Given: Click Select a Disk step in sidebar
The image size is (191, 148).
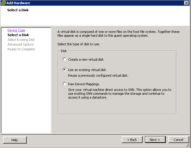Looking at the screenshot, I should [18, 35].
